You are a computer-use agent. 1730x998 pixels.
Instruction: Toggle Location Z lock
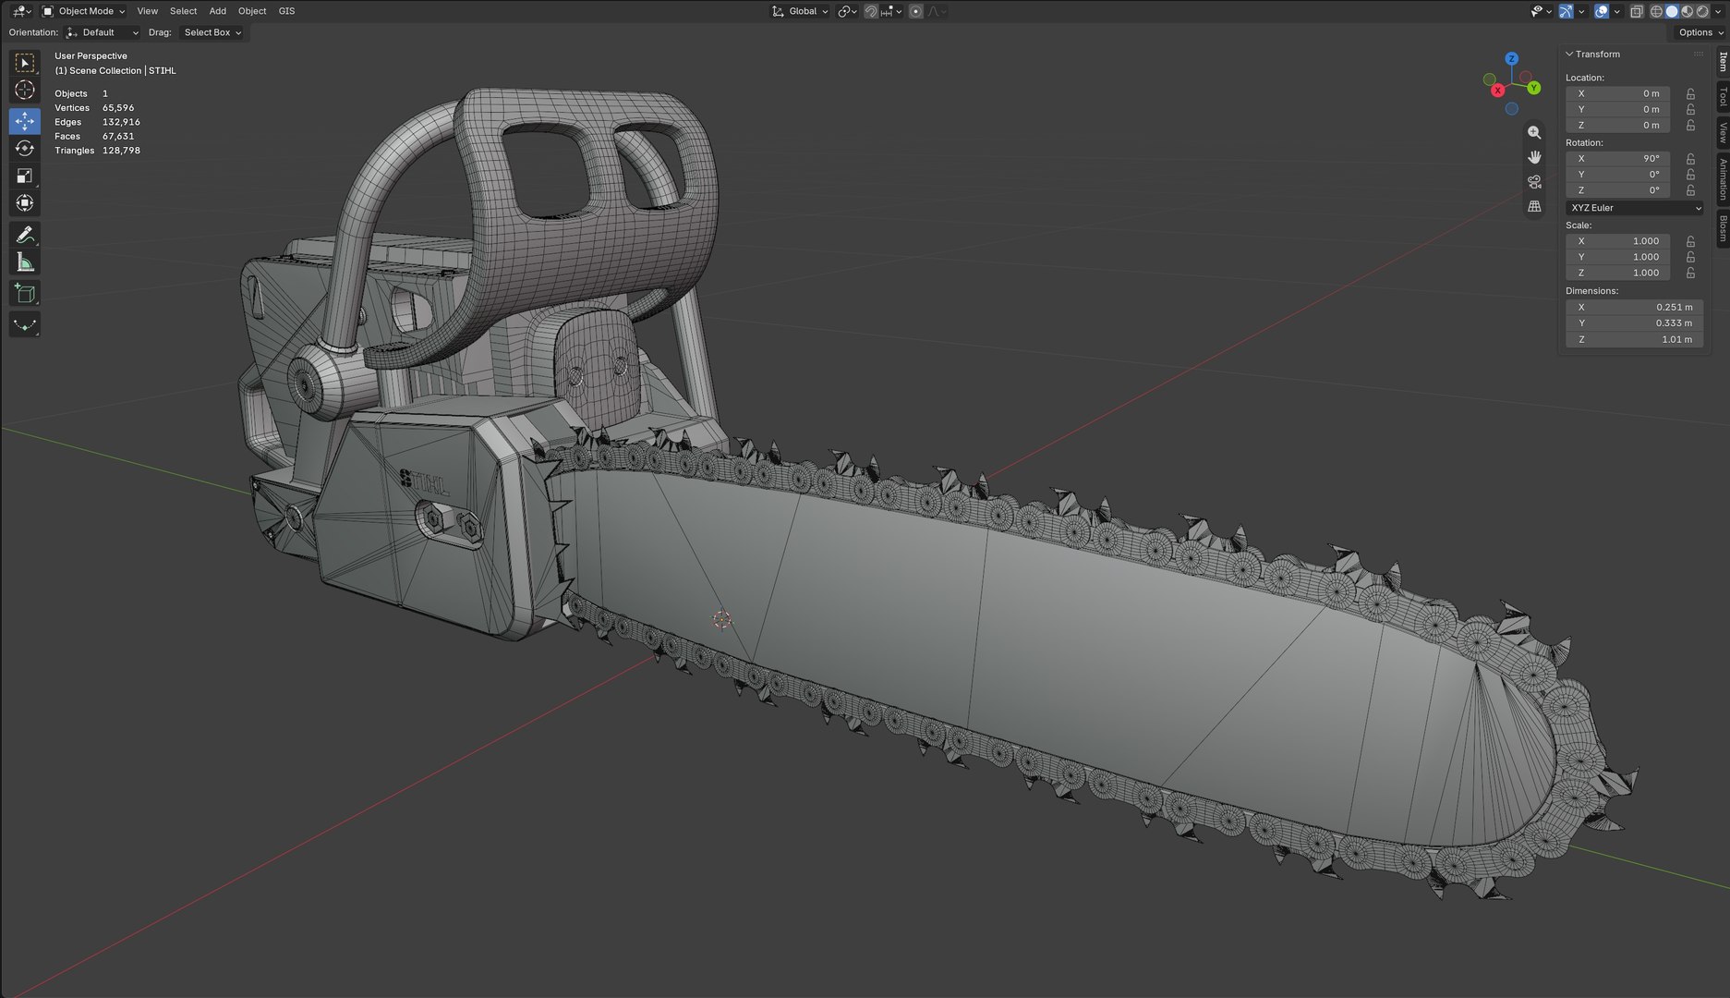(x=1690, y=125)
